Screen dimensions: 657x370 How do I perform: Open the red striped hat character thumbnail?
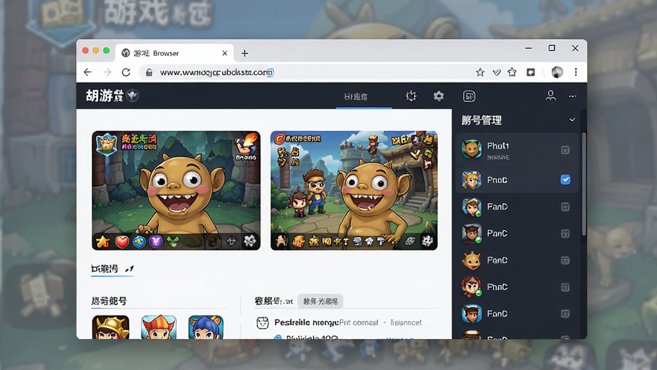(159, 327)
